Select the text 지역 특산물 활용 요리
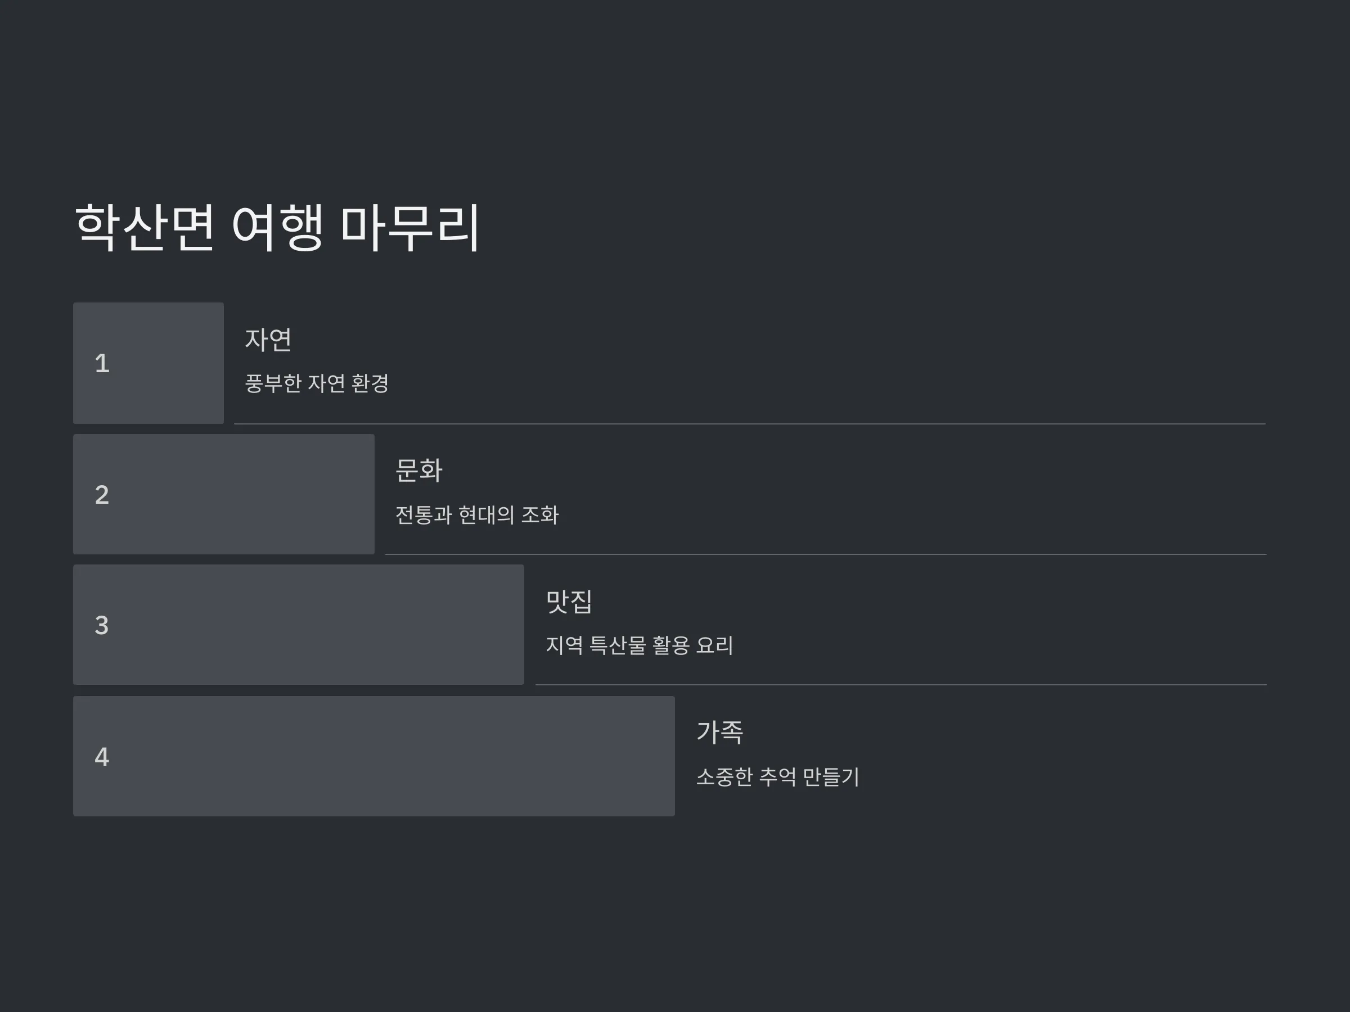The height and width of the screenshot is (1012, 1350). (639, 645)
